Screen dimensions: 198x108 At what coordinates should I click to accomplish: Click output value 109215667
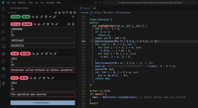tap(43, 41)
